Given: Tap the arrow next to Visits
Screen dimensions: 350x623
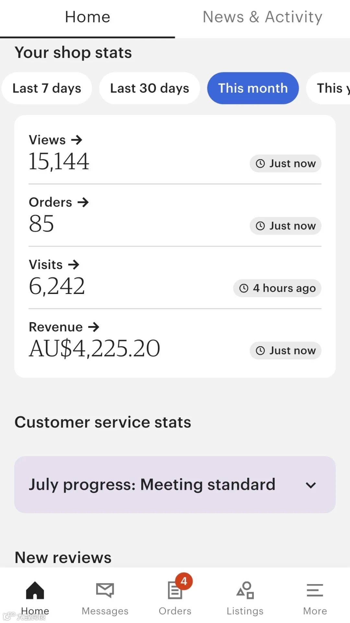Looking at the screenshot, I should click(x=74, y=264).
